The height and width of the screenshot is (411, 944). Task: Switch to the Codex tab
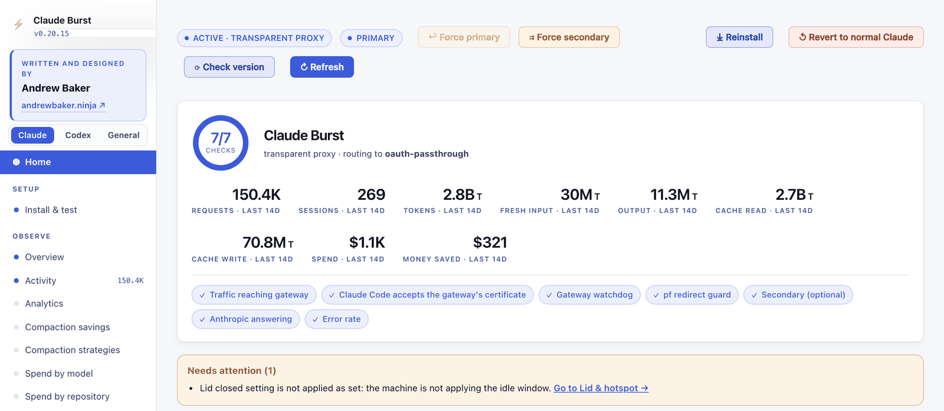click(x=78, y=135)
